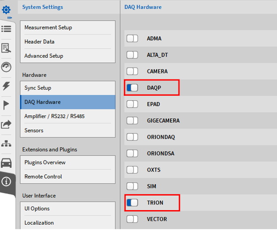Open the channel list icon
Image resolution: width=277 pixels, height=230 pixels.
(6, 29)
